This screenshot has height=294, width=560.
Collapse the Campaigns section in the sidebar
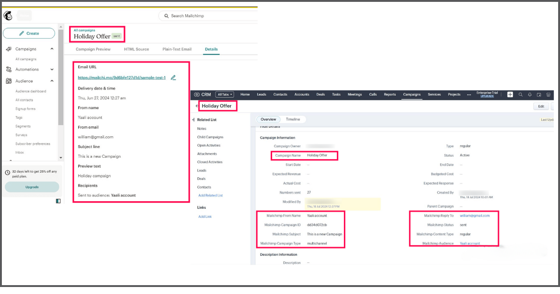point(52,49)
